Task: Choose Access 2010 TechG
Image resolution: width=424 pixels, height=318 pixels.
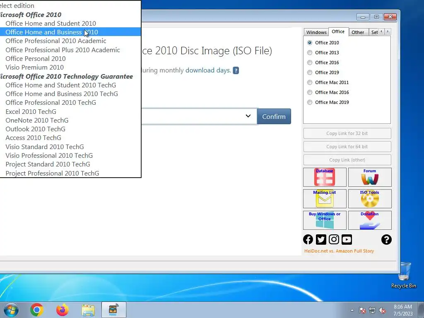Action: pyautogui.click(x=70, y=137)
